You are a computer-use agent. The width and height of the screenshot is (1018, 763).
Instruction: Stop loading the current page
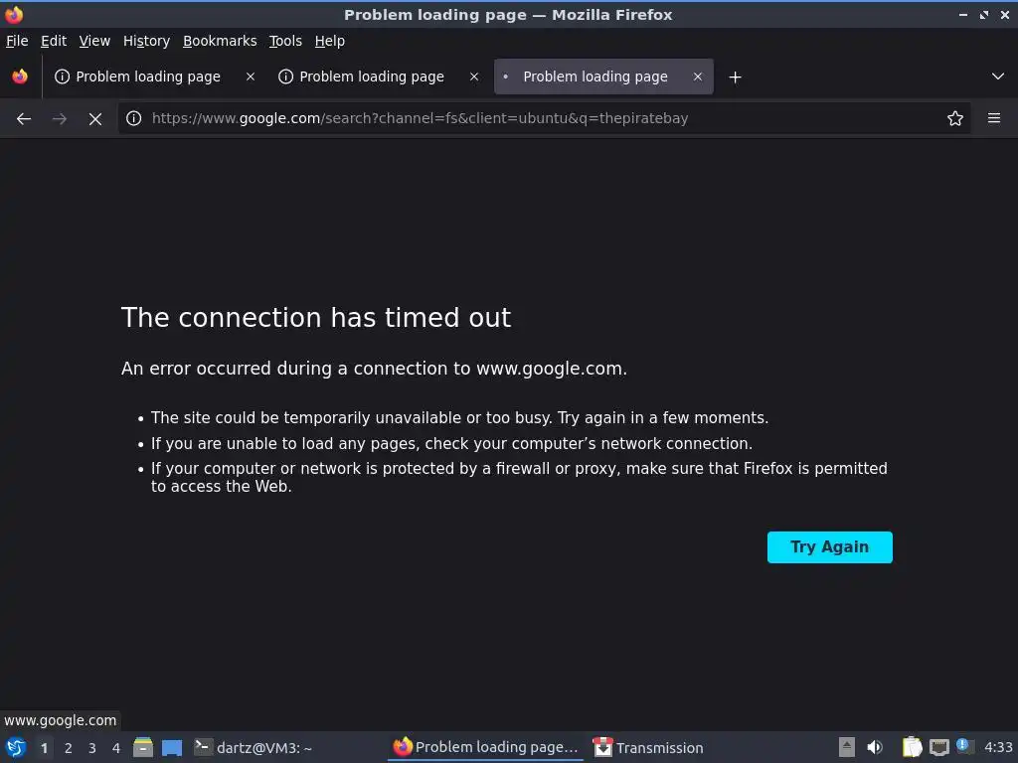[x=95, y=119]
